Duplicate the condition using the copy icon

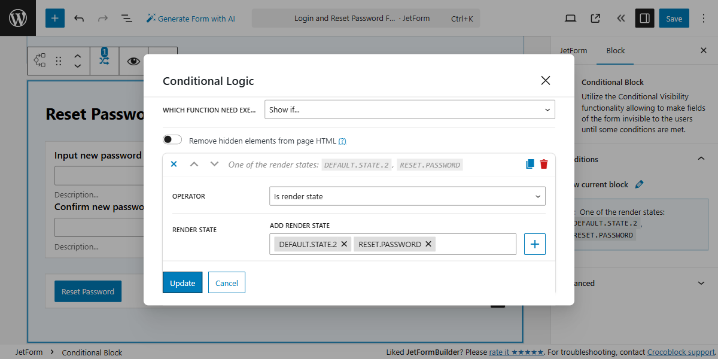(529, 163)
